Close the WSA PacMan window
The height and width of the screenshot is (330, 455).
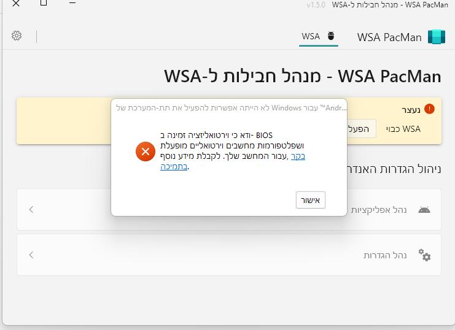[x=16, y=3]
